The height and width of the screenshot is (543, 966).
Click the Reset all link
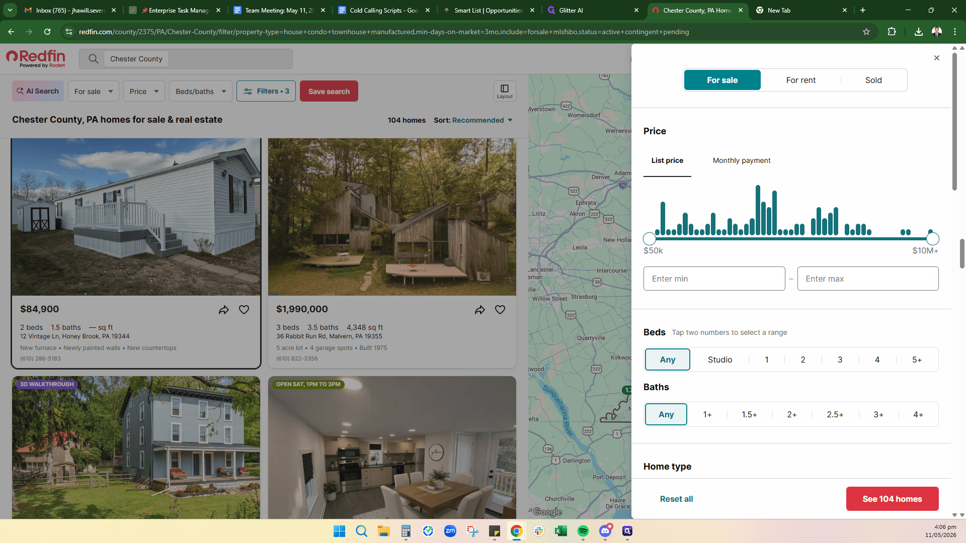[676, 499]
